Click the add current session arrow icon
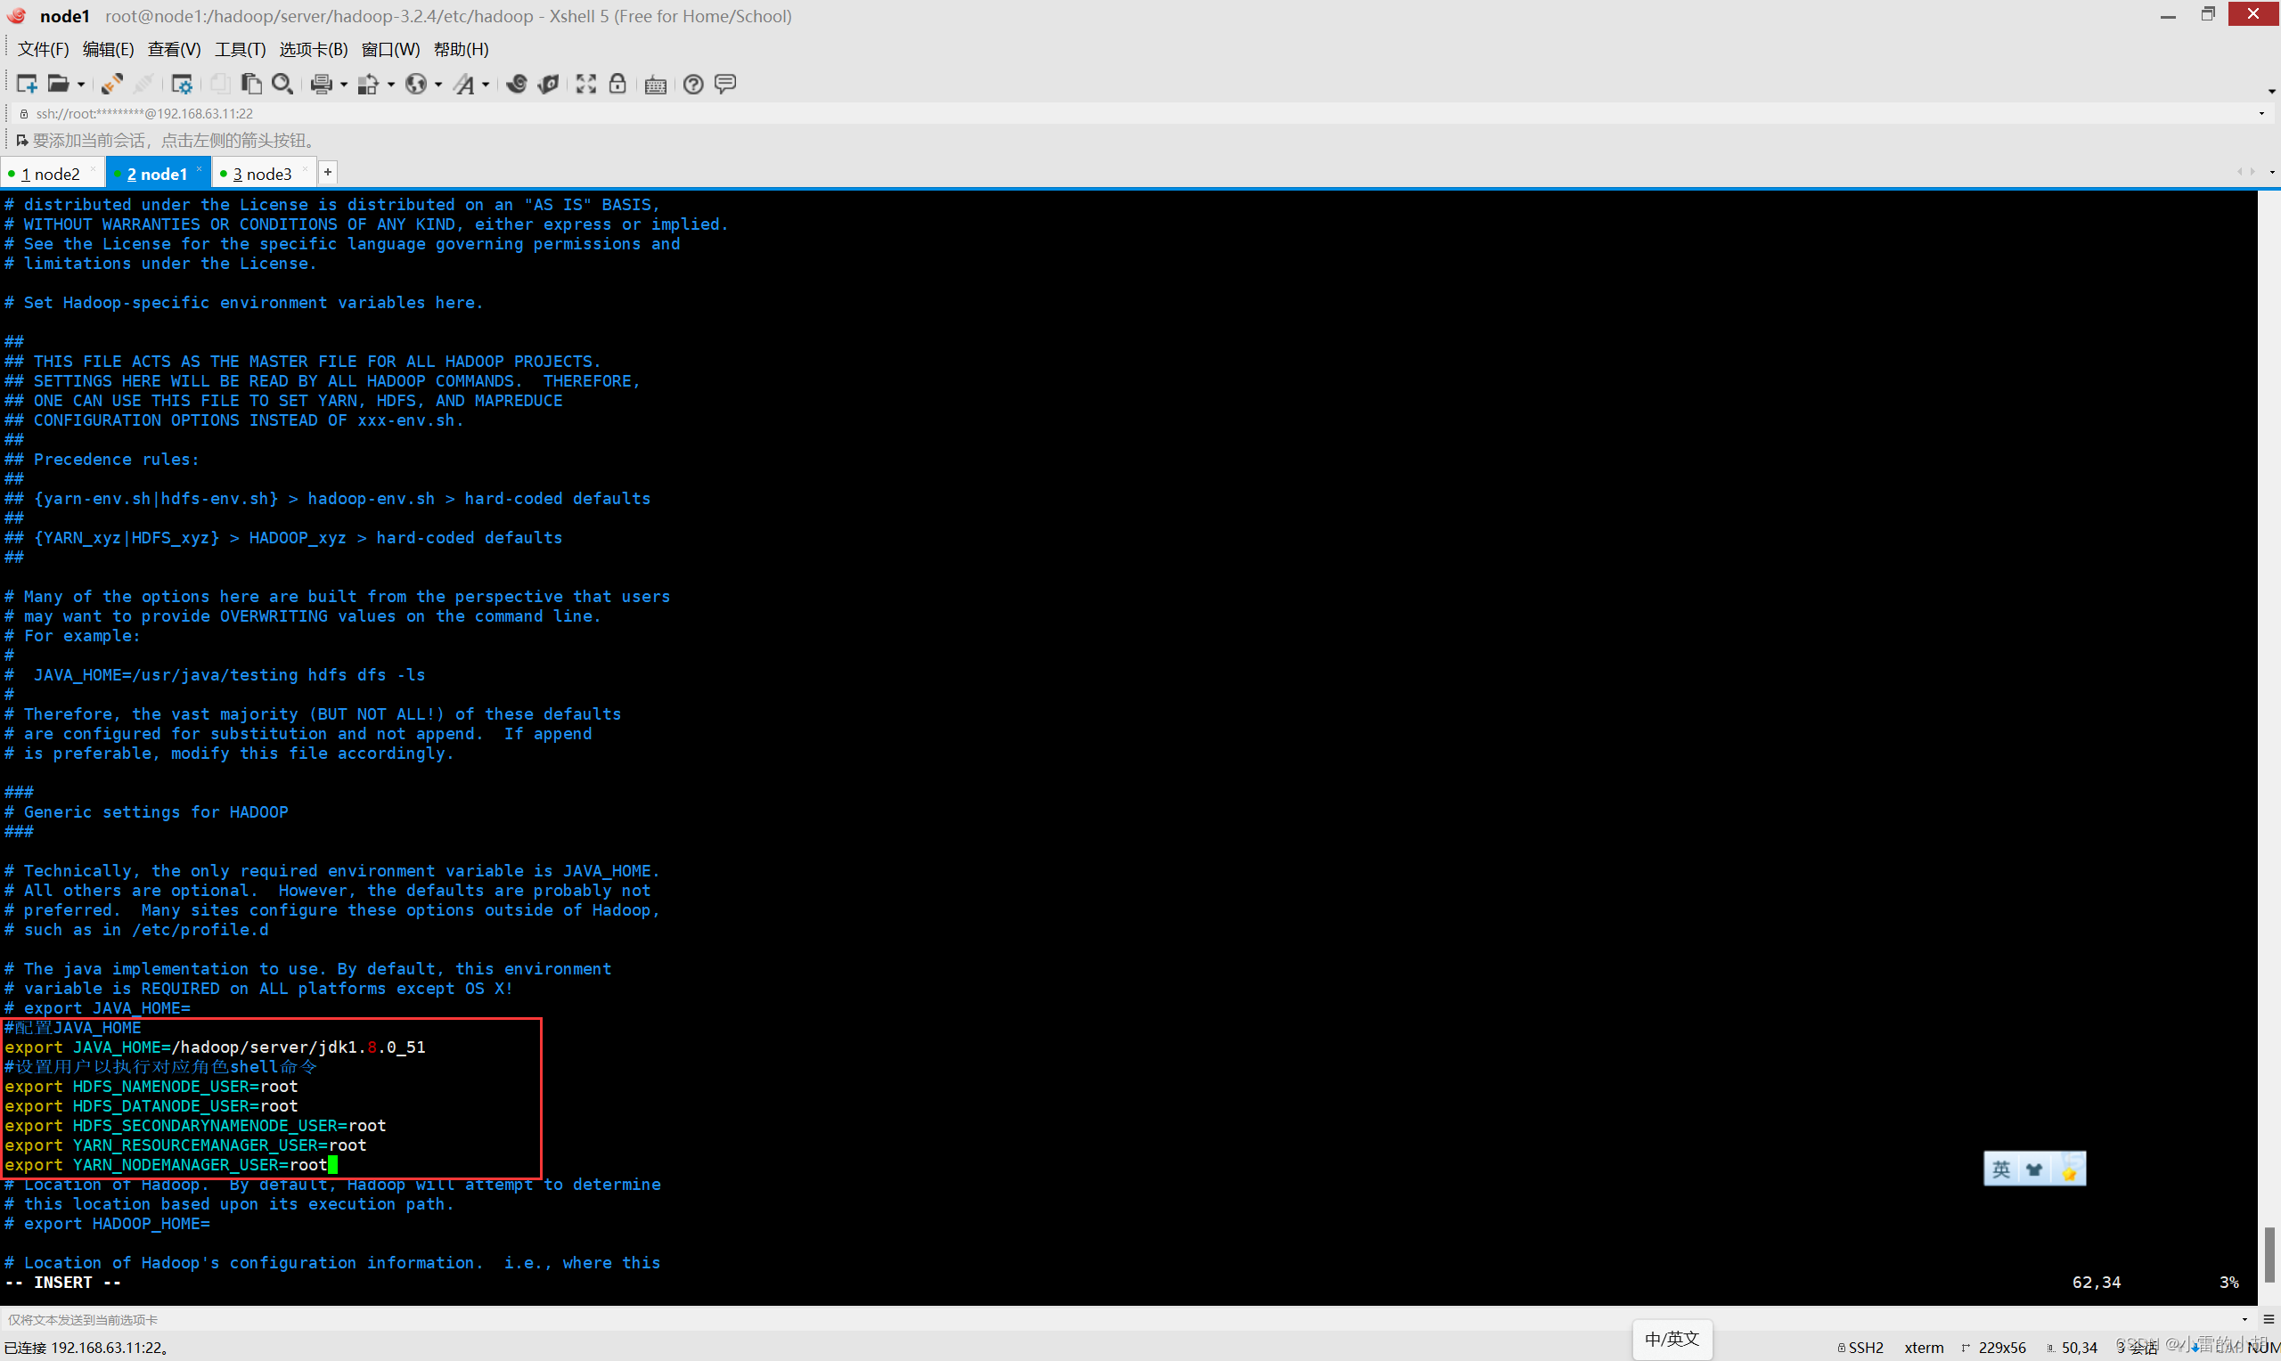The height and width of the screenshot is (1361, 2281). [x=22, y=141]
